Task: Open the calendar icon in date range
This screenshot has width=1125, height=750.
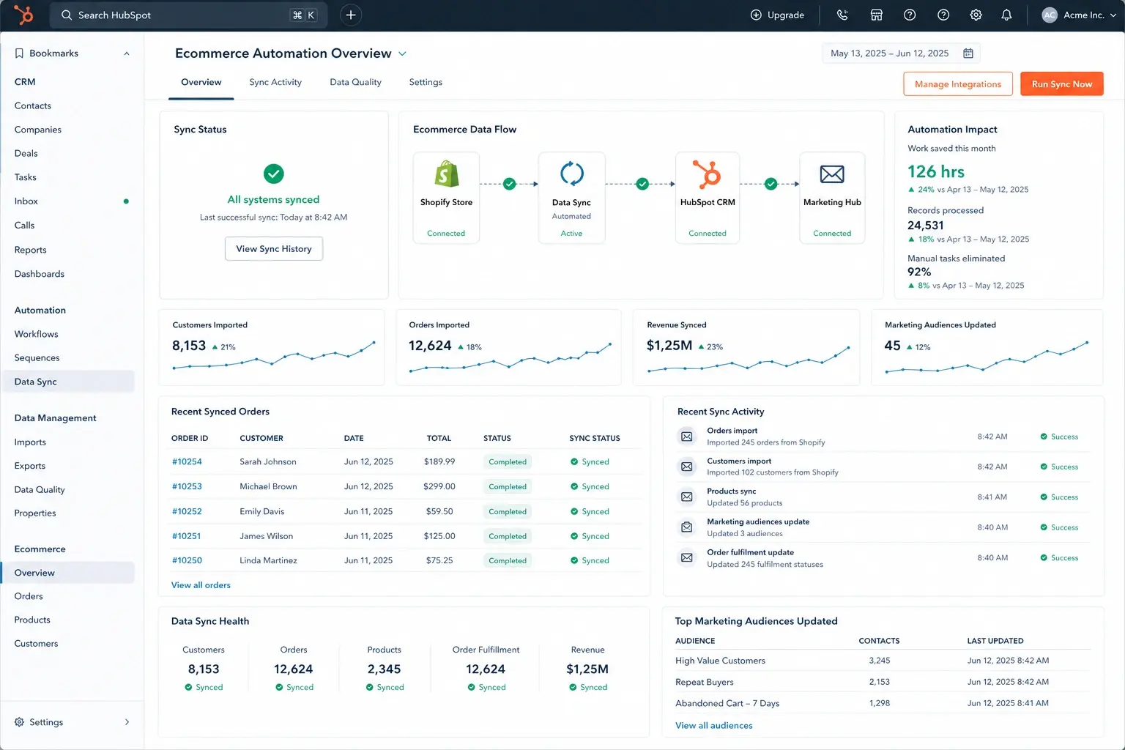Action: coord(968,53)
